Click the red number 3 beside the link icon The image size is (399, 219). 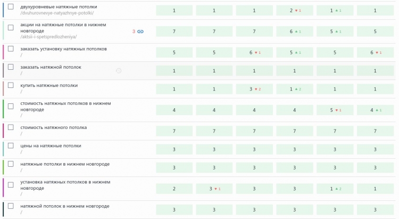134,31
